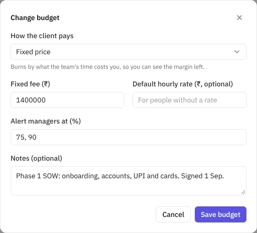Click the 'Default hourly rate (₹, optional)' label
257x233 pixels.
click(x=183, y=84)
